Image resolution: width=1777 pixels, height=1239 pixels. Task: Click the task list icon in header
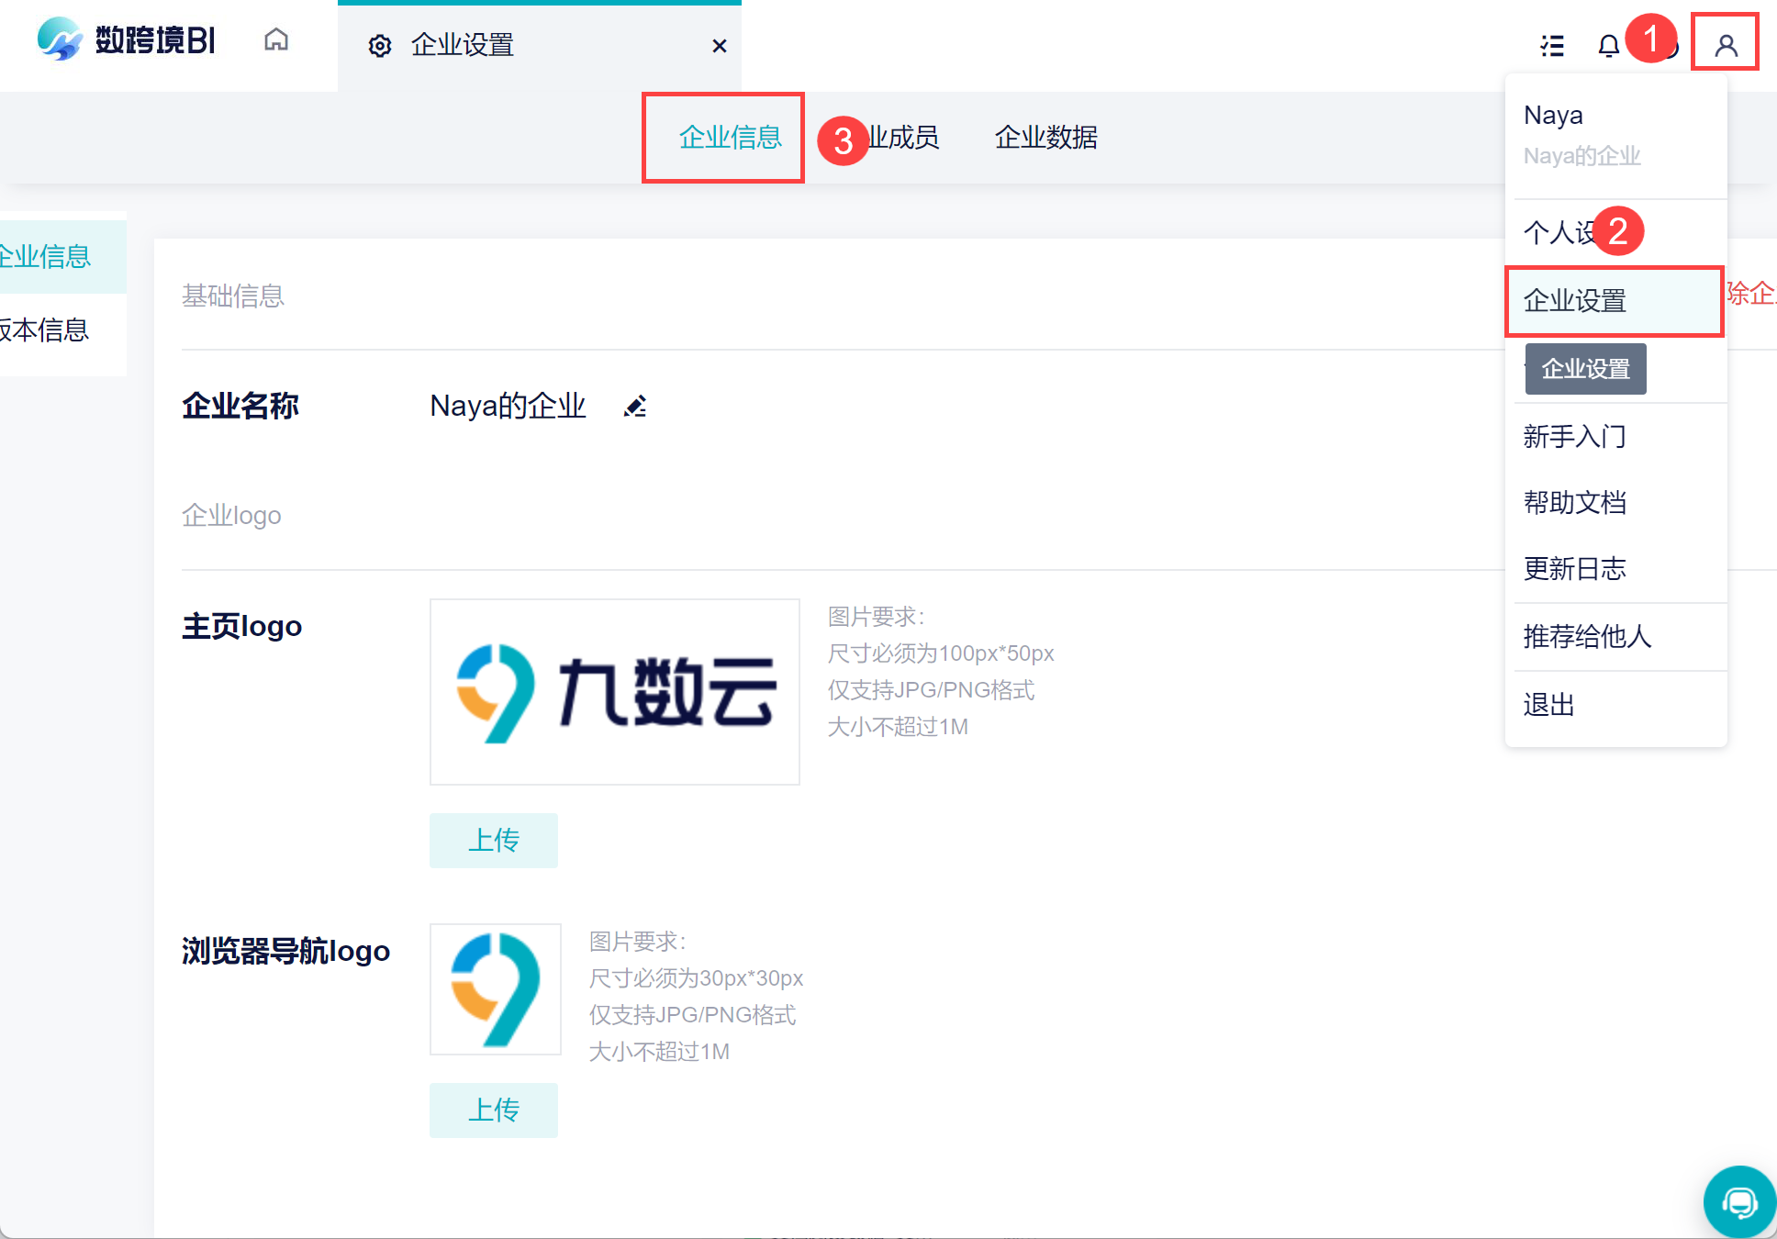(x=1552, y=46)
